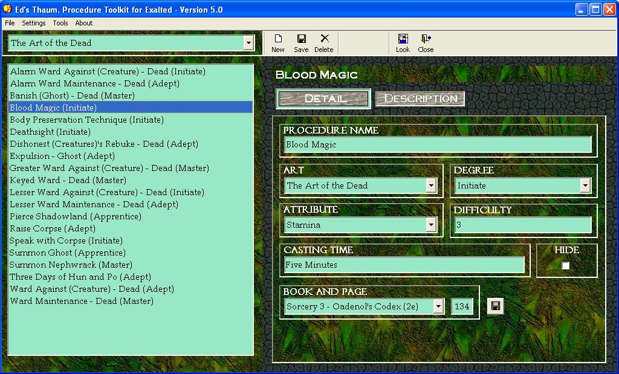Select Speak with Corpse (Initiate)
This screenshot has height=374, width=619.
[x=131, y=240]
